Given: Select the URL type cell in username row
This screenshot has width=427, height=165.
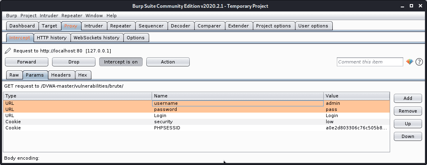Looking at the screenshot, I should pyautogui.click(x=77, y=103).
